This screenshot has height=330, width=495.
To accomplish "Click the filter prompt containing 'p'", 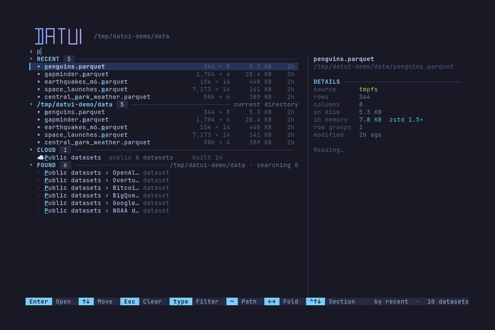I will coord(164,52).
